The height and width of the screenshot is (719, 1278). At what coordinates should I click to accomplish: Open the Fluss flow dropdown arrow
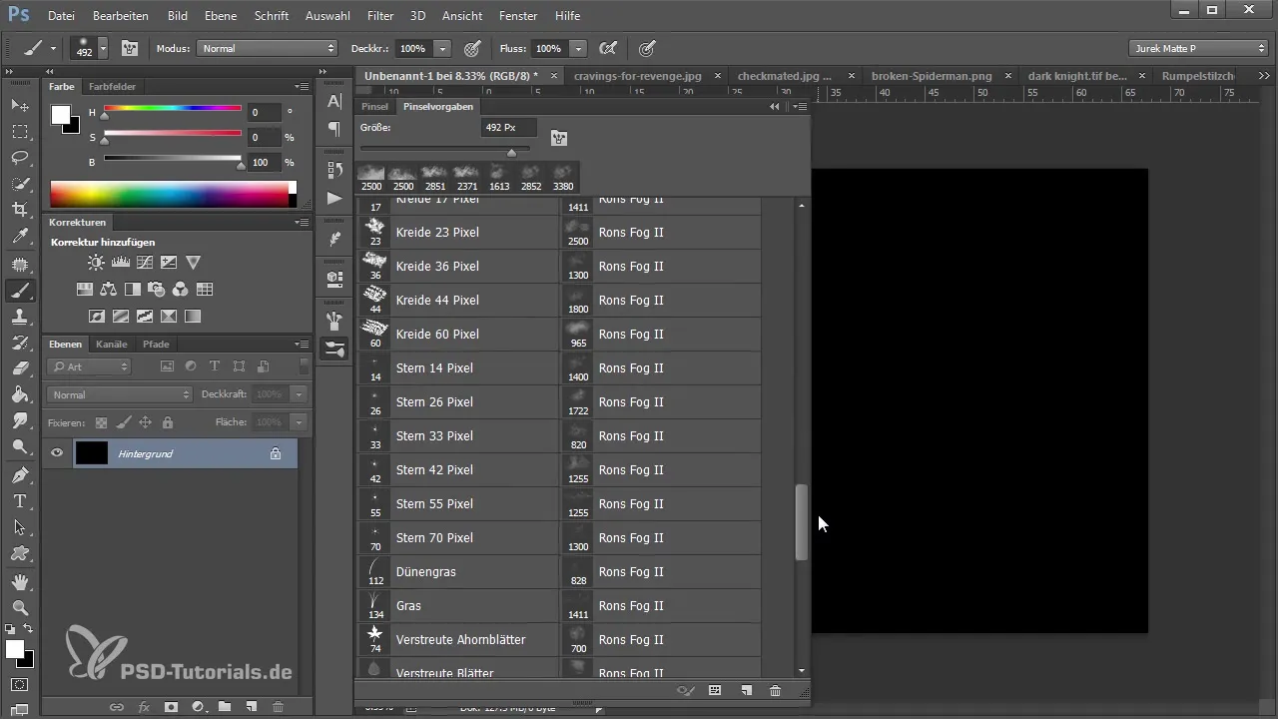pyautogui.click(x=579, y=48)
